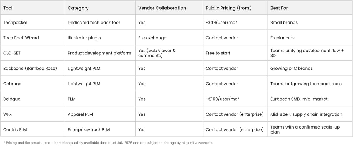Click the Vendor Collaboration column header
The image size is (353, 150).
click(169, 8)
